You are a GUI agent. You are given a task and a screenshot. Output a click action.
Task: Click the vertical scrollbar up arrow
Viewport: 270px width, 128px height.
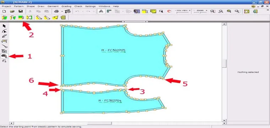(224, 24)
